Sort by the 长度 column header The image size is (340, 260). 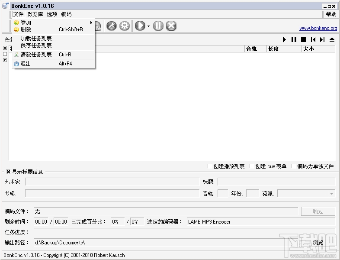pyautogui.click(x=284, y=49)
